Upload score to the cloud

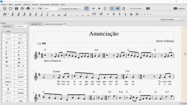pyautogui.click(x=22, y=8)
